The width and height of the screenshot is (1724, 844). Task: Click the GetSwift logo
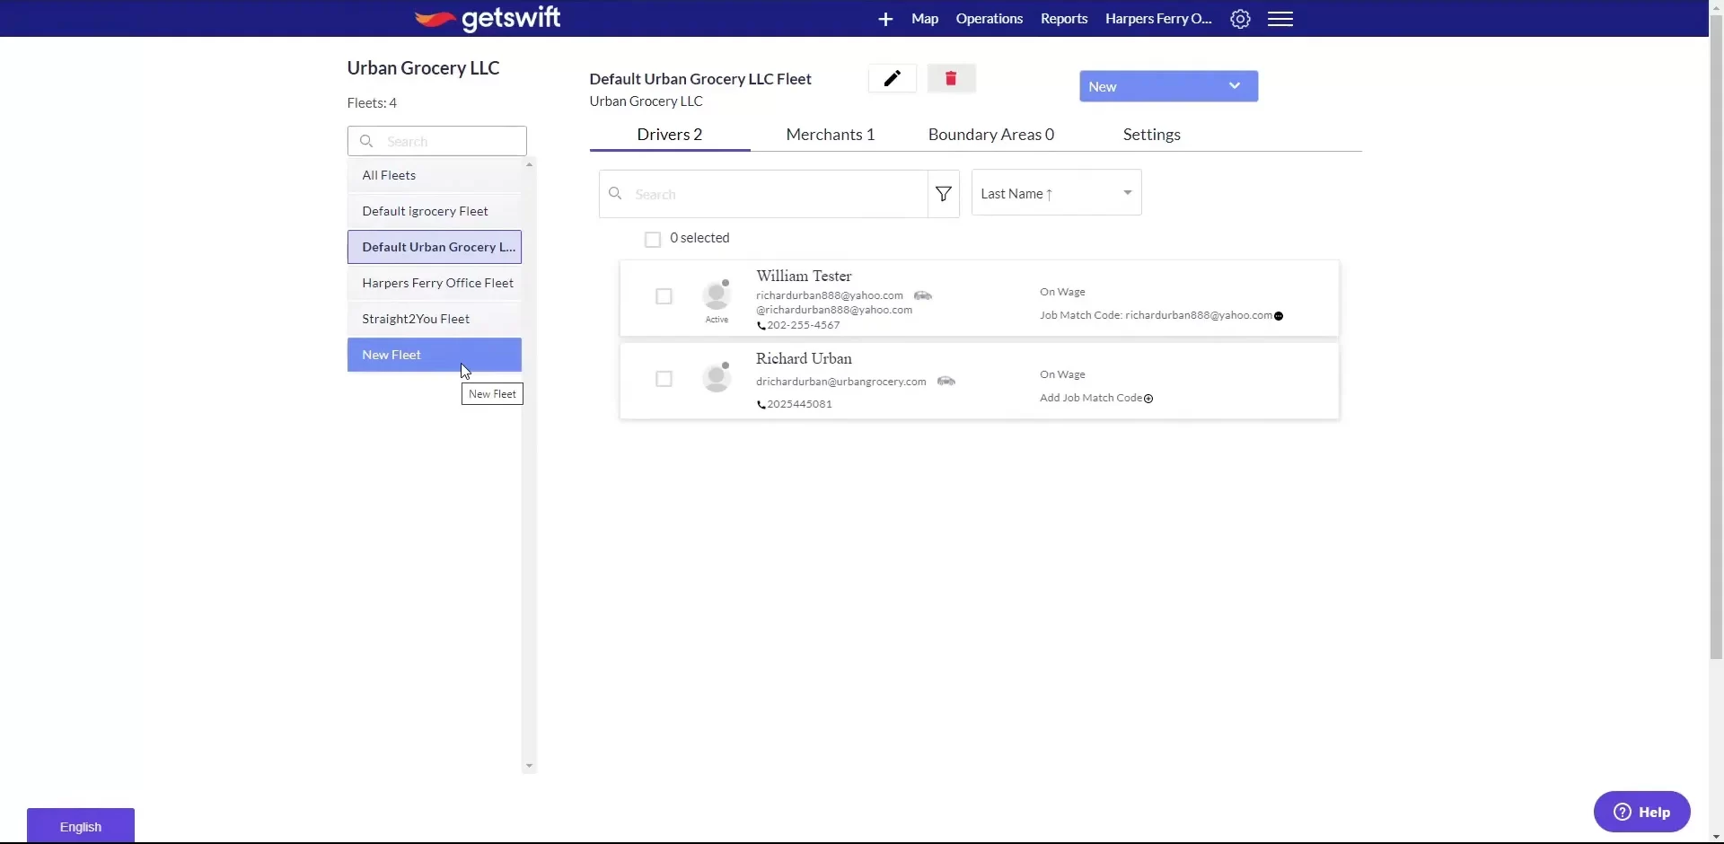[x=487, y=19]
